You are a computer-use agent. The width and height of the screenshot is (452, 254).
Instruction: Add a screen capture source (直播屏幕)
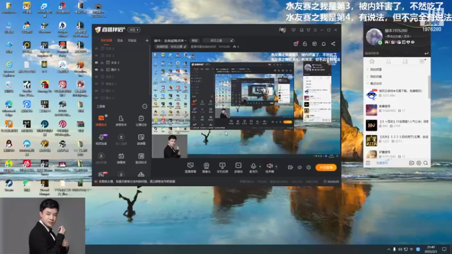[190, 167]
